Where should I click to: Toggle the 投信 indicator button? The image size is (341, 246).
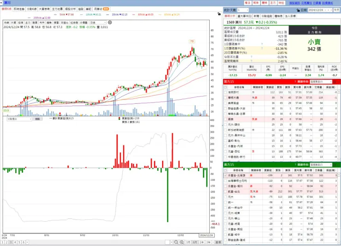tap(21, 23)
